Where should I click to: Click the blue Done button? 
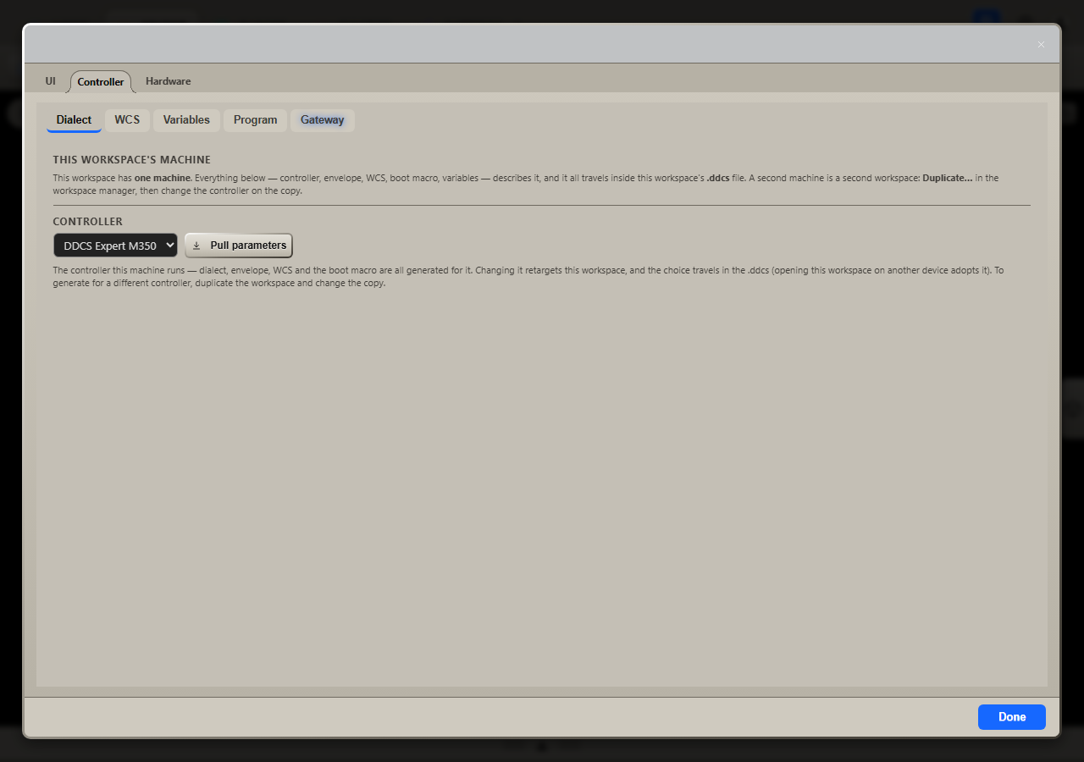[x=1011, y=717]
